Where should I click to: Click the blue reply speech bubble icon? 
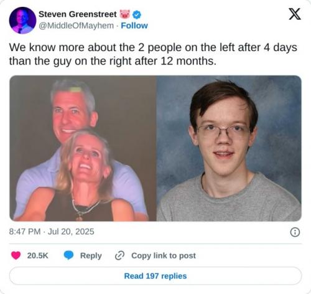(68, 255)
